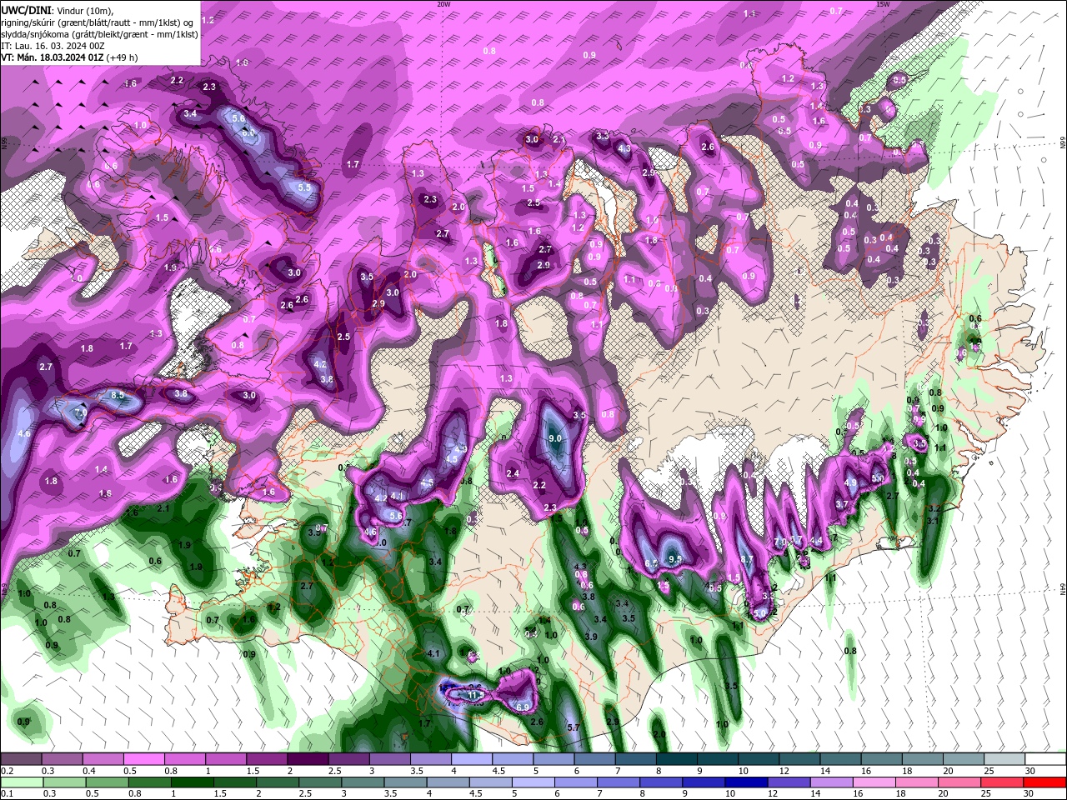Click the dark purple 2 snow legend swatch
Screen dimensions: 1067x800
pyautogui.click(x=308, y=759)
